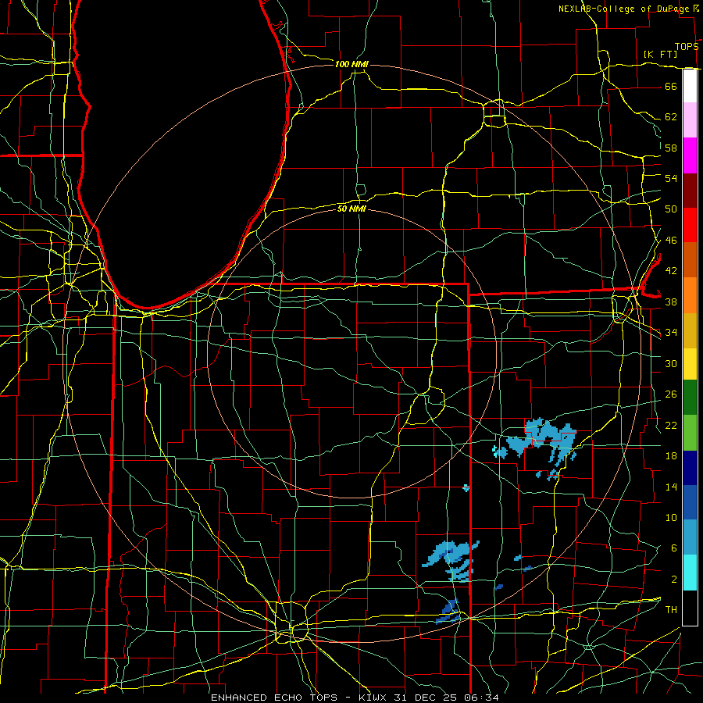Viewport: 703px width, 703px height.
Task: Click the "ENHANCED ECHO TOPS" title text
Action: pos(274,698)
